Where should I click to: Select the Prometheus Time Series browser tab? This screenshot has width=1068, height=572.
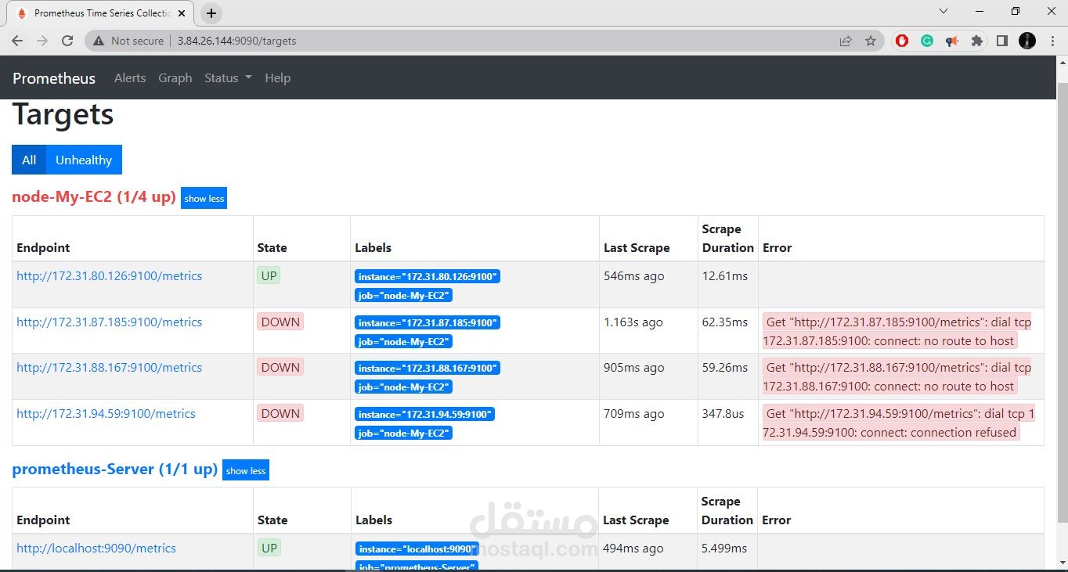click(102, 13)
